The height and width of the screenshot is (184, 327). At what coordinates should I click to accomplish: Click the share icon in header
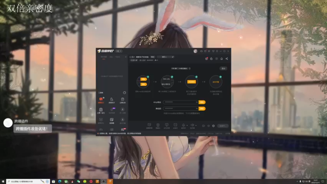click(x=227, y=58)
